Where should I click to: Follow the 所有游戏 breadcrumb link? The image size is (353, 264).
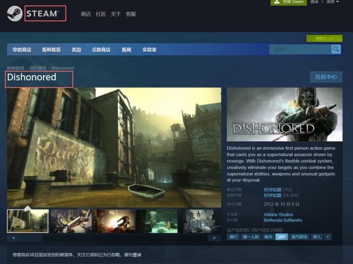tap(15, 68)
